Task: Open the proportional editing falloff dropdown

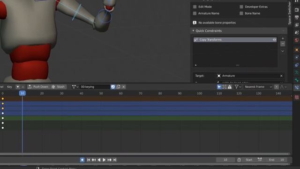Action: tap(283, 87)
